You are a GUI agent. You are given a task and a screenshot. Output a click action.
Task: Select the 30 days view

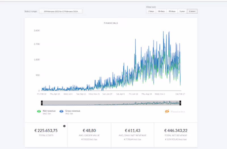161,11
